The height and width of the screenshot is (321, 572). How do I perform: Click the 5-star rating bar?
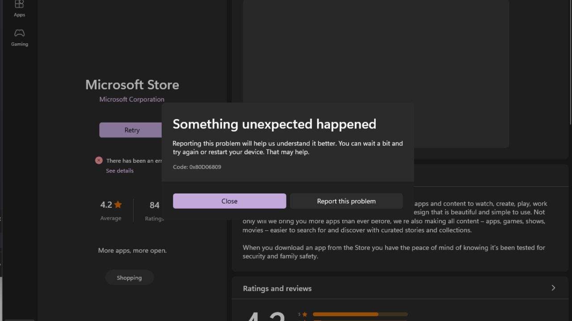360,314
